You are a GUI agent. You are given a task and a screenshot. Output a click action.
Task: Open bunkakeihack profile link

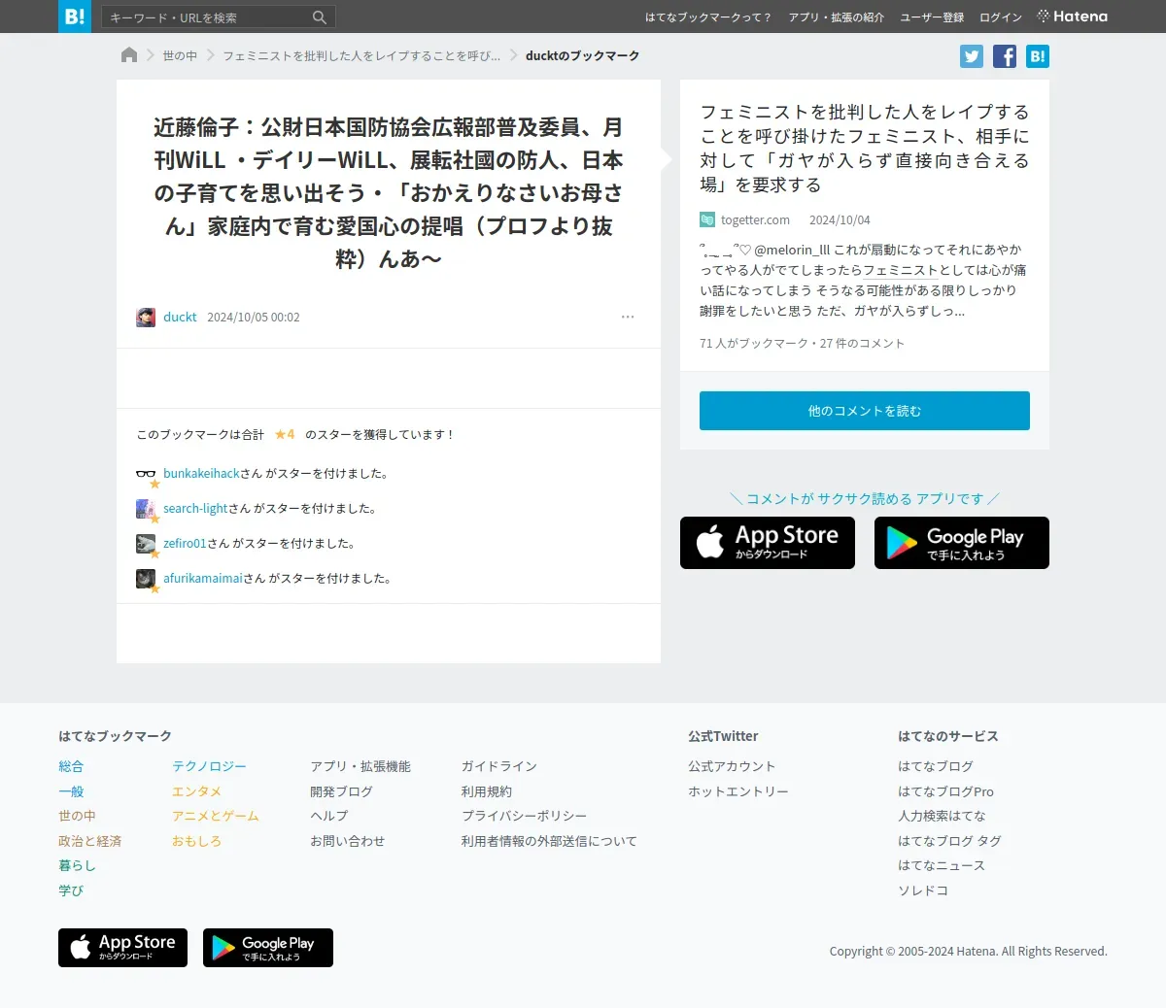(x=201, y=474)
